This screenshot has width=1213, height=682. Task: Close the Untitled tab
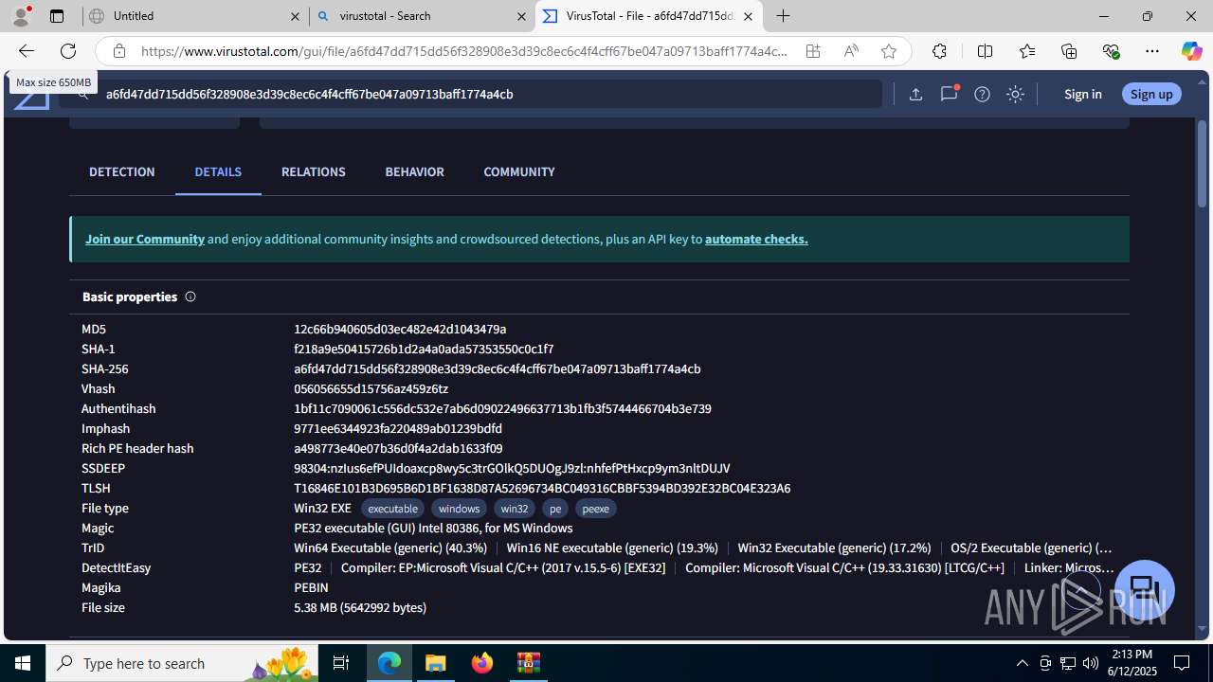click(295, 16)
